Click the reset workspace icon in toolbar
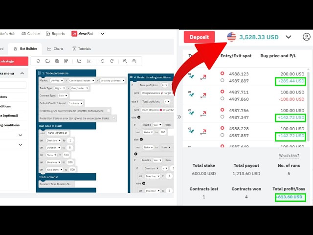313x235 pixels. [x=38, y=61]
